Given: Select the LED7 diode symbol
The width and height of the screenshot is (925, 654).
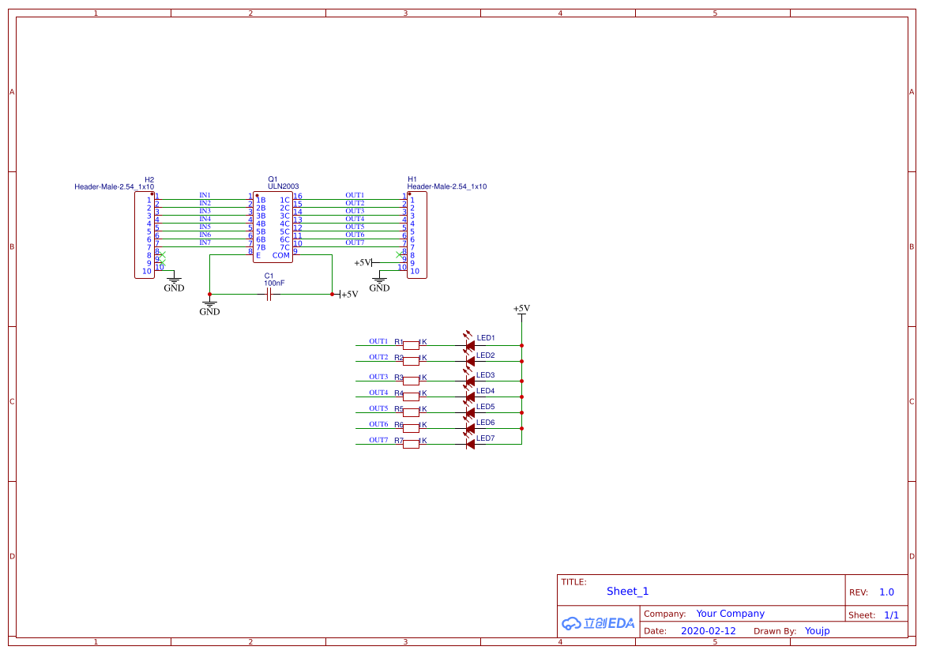Looking at the screenshot, I should click(x=469, y=444).
